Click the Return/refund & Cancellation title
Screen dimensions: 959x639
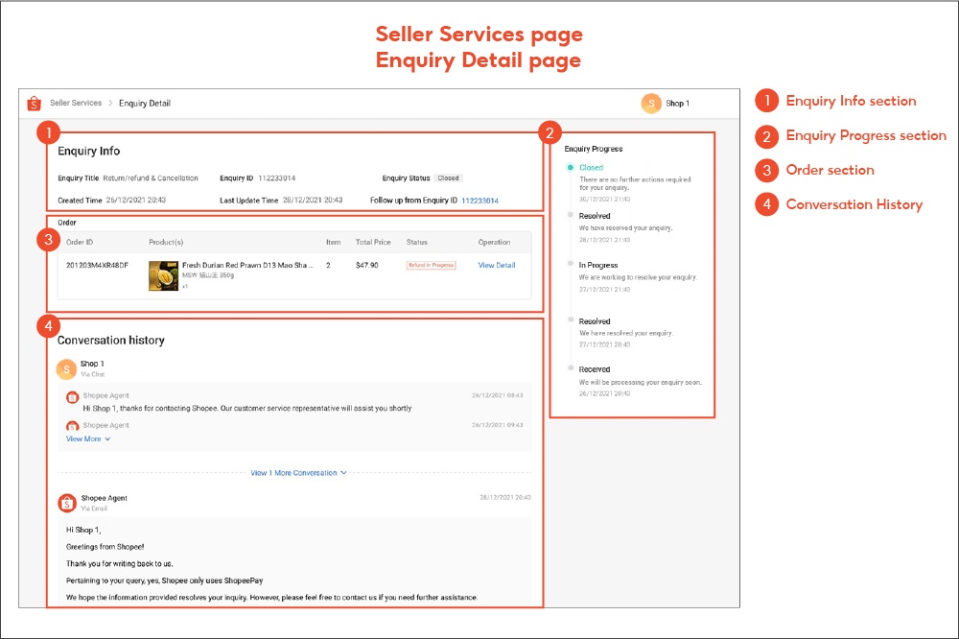(151, 178)
